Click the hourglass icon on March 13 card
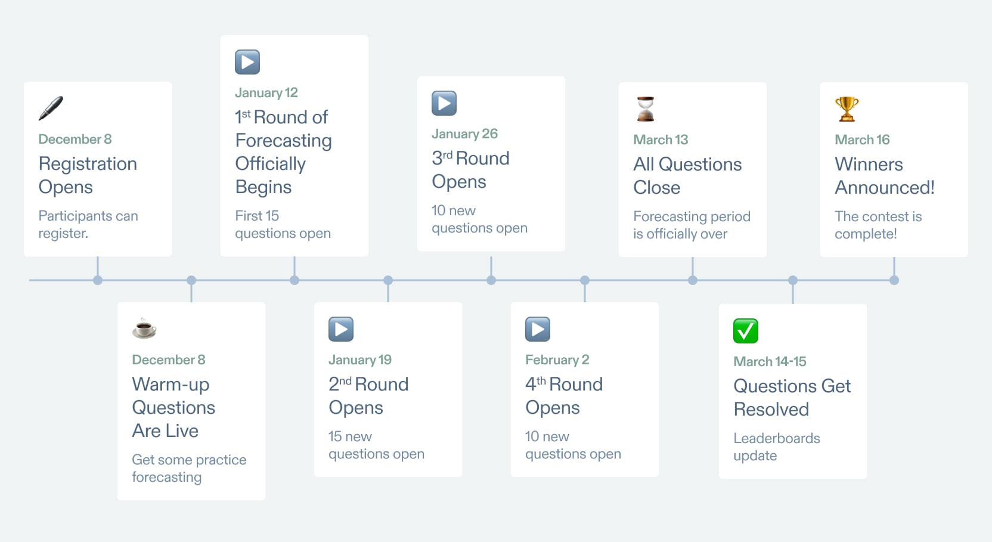The image size is (992, 542). (646, 109)
